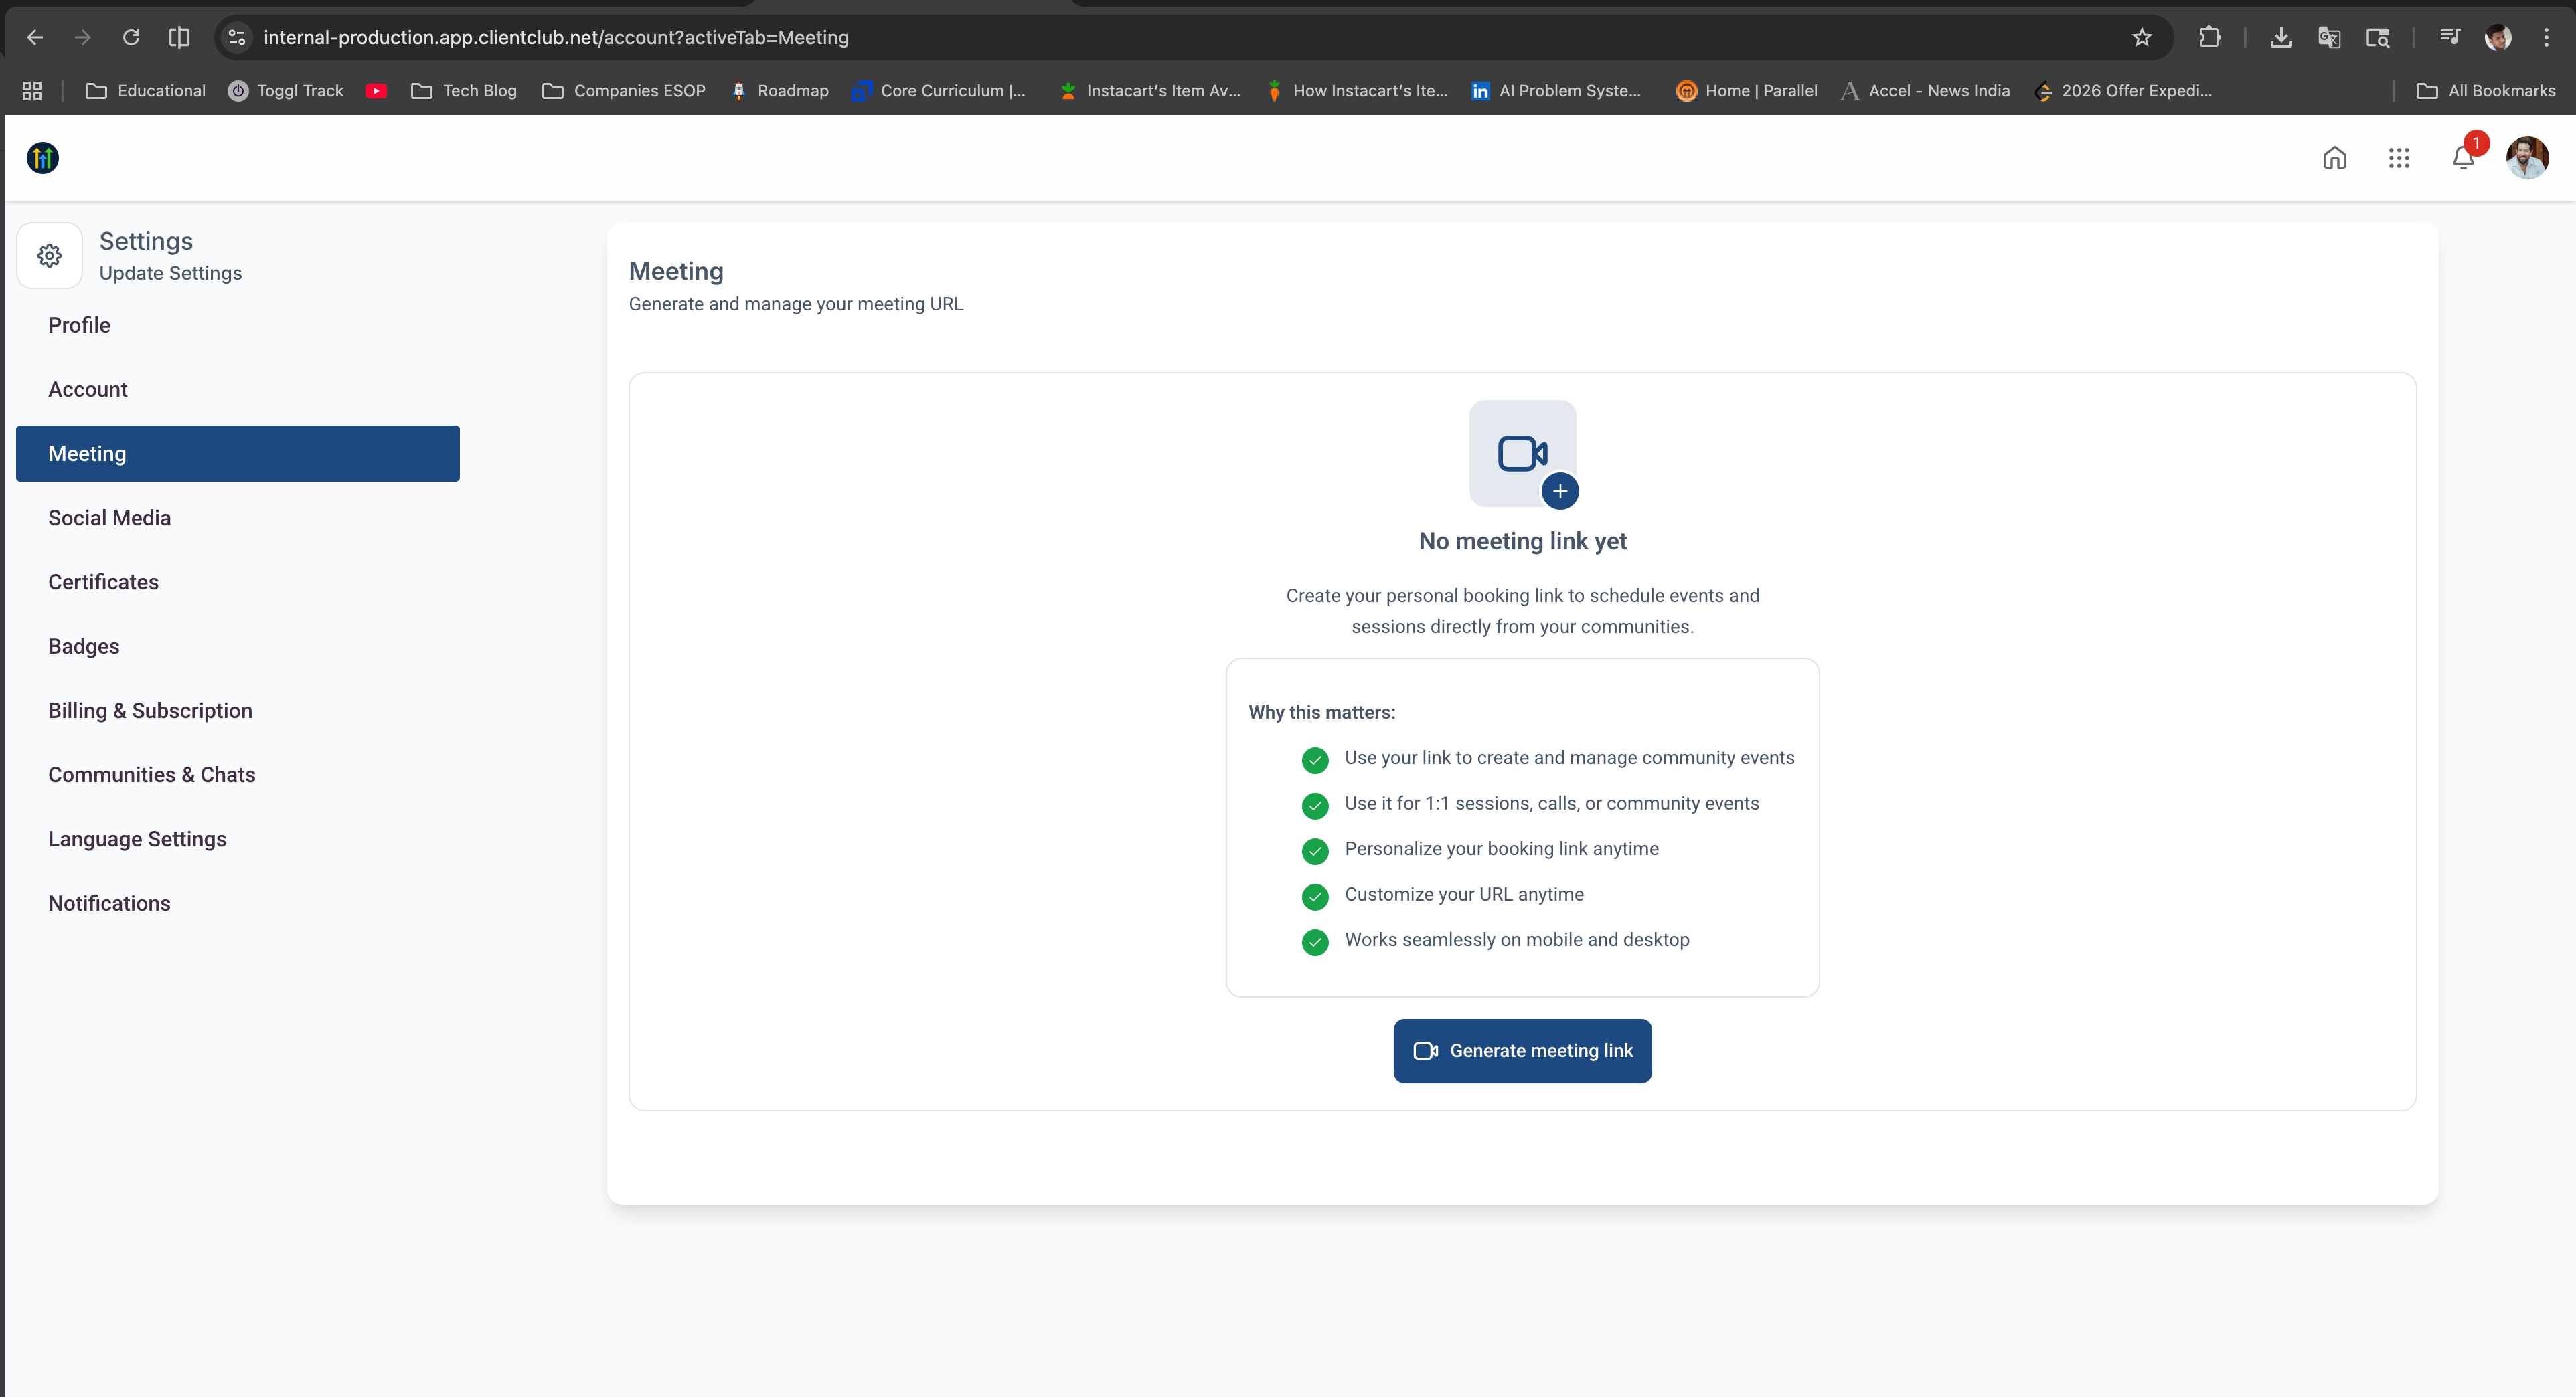Click the user profile avatar
The height and width of the screenshot is (1397, 2576).
tap(2526, 158)
